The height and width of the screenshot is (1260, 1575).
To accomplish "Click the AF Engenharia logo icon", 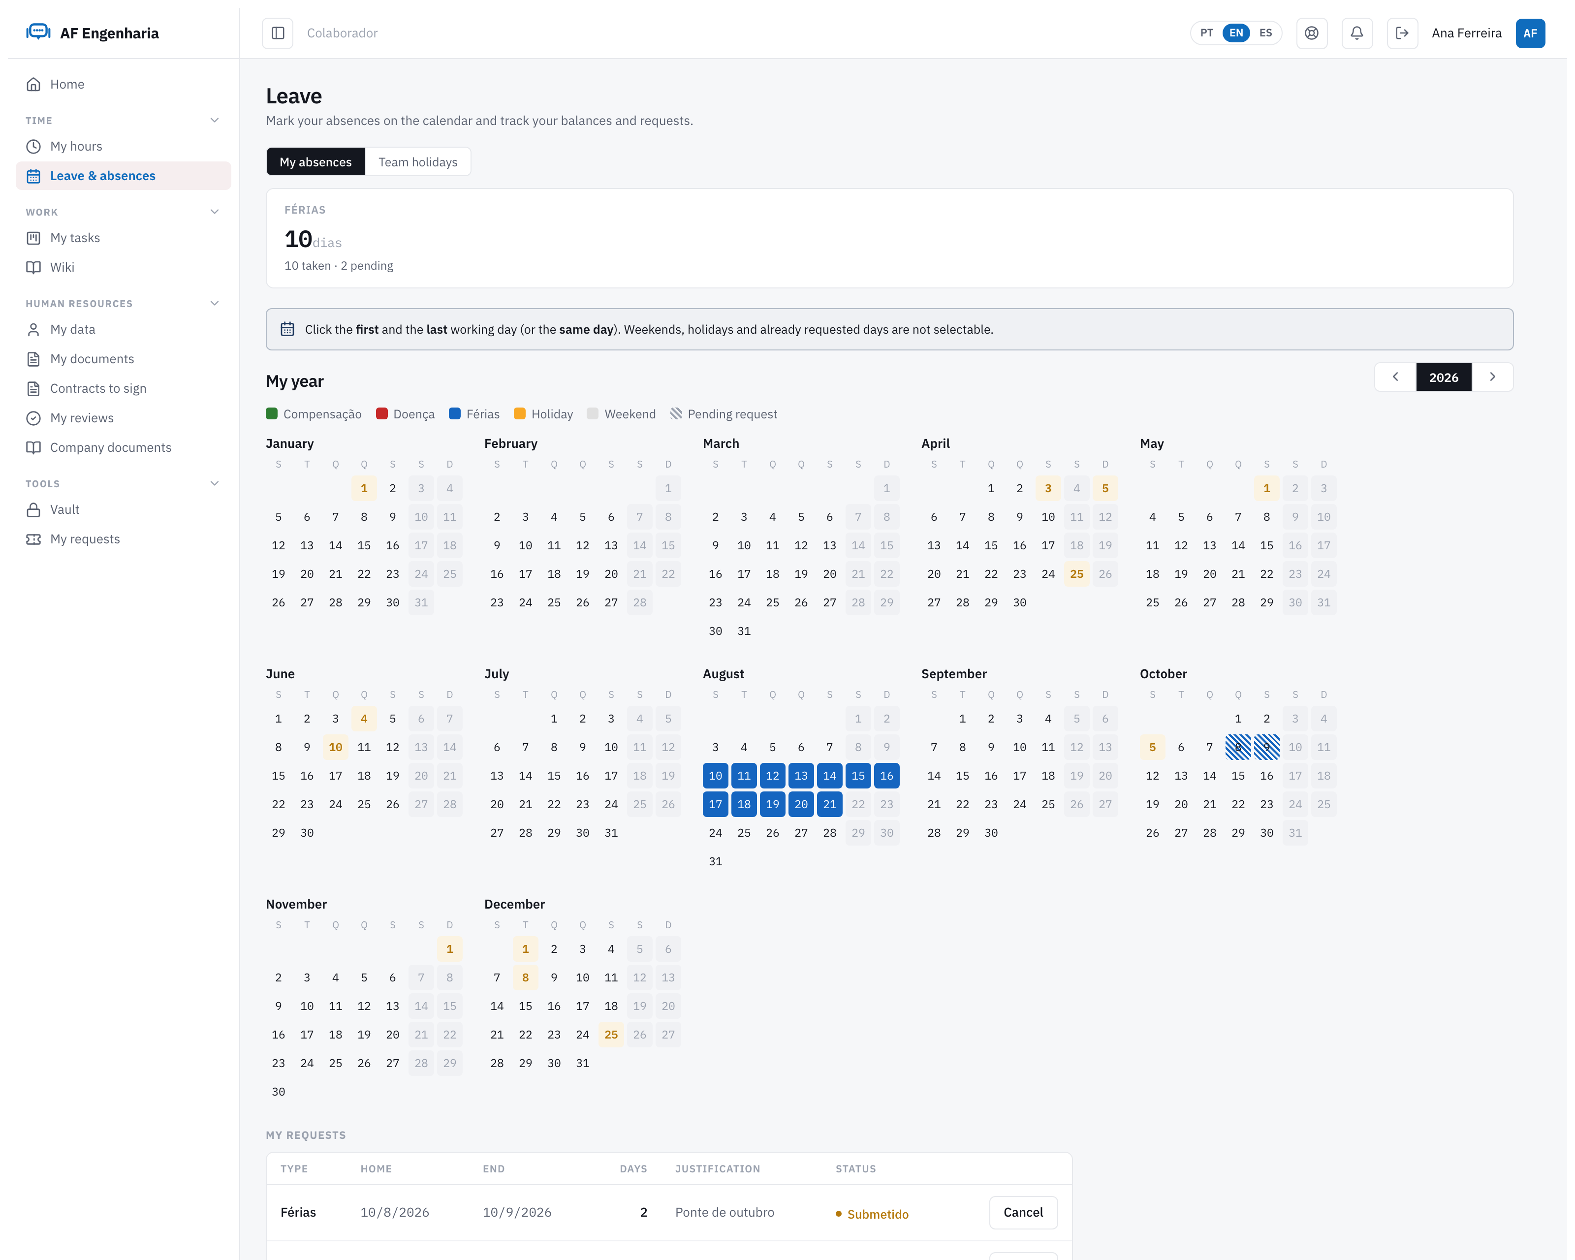I will (38, 32).
